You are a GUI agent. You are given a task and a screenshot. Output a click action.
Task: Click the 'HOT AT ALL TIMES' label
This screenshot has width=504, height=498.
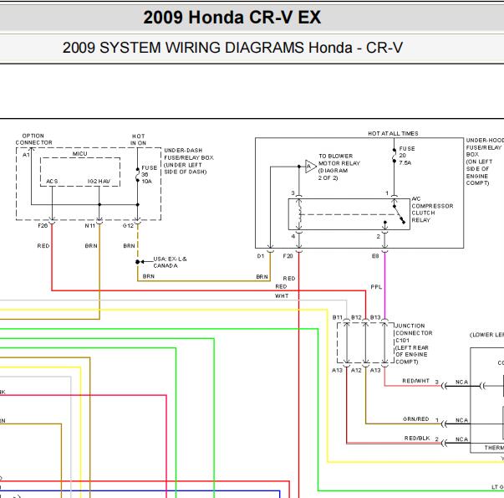click(393, 133)
